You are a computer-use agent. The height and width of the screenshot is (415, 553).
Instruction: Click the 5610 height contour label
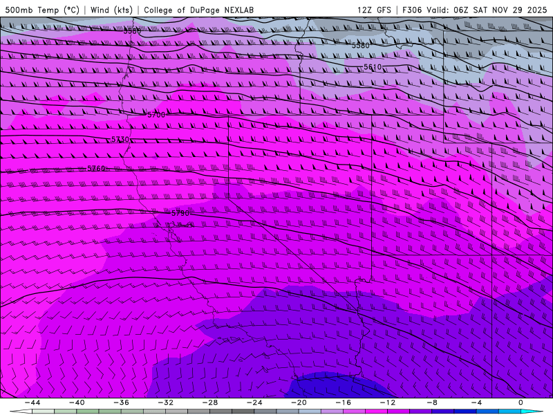click(x=373, y=66)
